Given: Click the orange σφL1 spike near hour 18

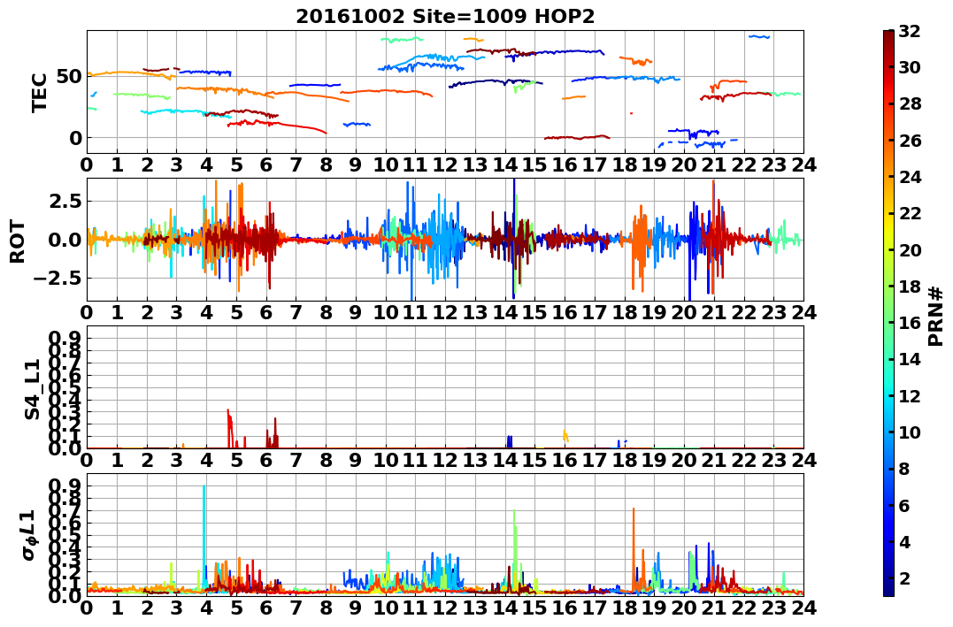Looking at the screenshot, I should 634,547.
